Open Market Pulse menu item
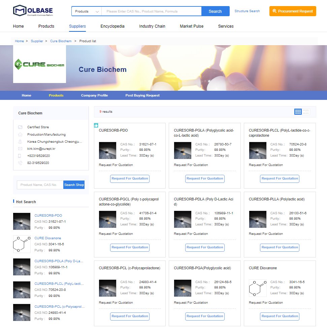The height and width of the screenshot is (330, 327). click(x=192, y=26)
